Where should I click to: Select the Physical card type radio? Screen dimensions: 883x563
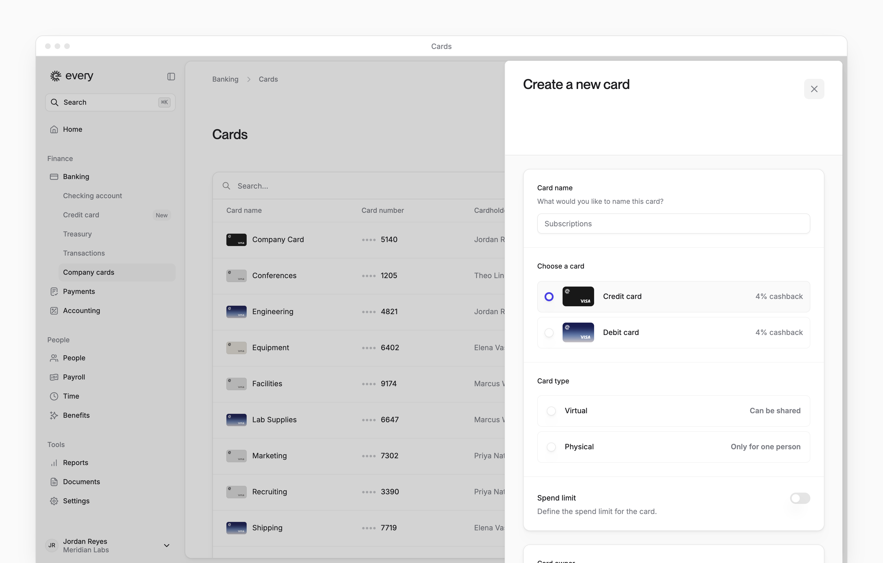[551, 447]
